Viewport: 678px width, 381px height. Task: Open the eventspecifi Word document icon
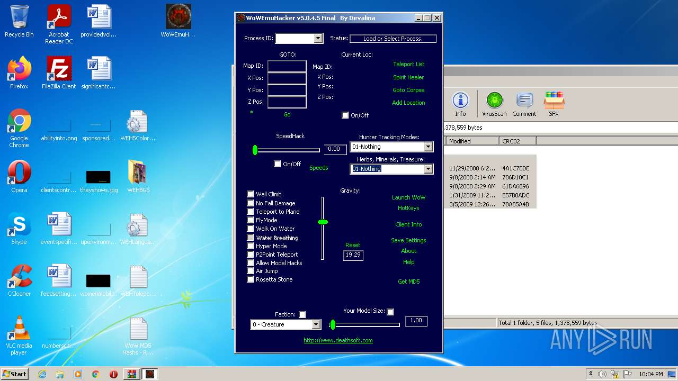coord(59,229)
